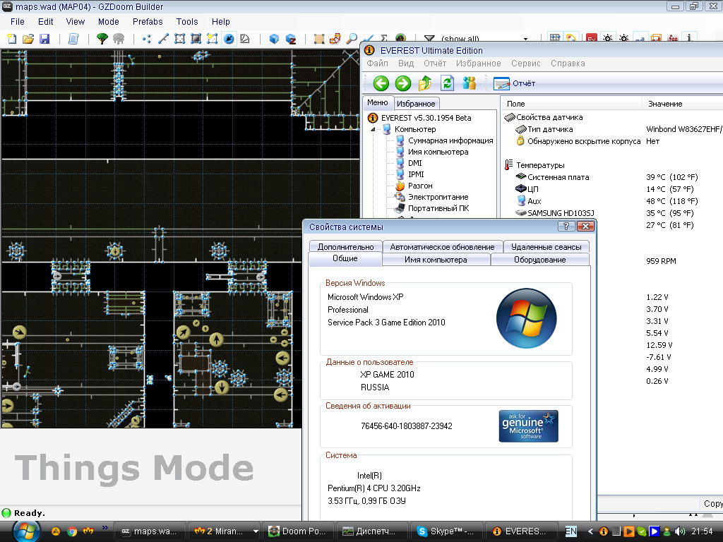Click the red linked-squares toolbar icon
The width and height of the screenshot is (723, 542).
335,39
